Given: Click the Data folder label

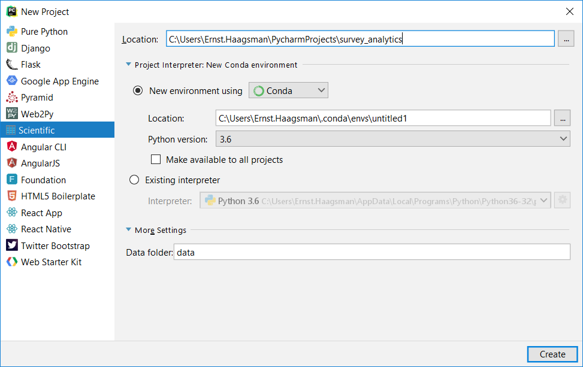Looking at the screenshot, I should 149,253.
